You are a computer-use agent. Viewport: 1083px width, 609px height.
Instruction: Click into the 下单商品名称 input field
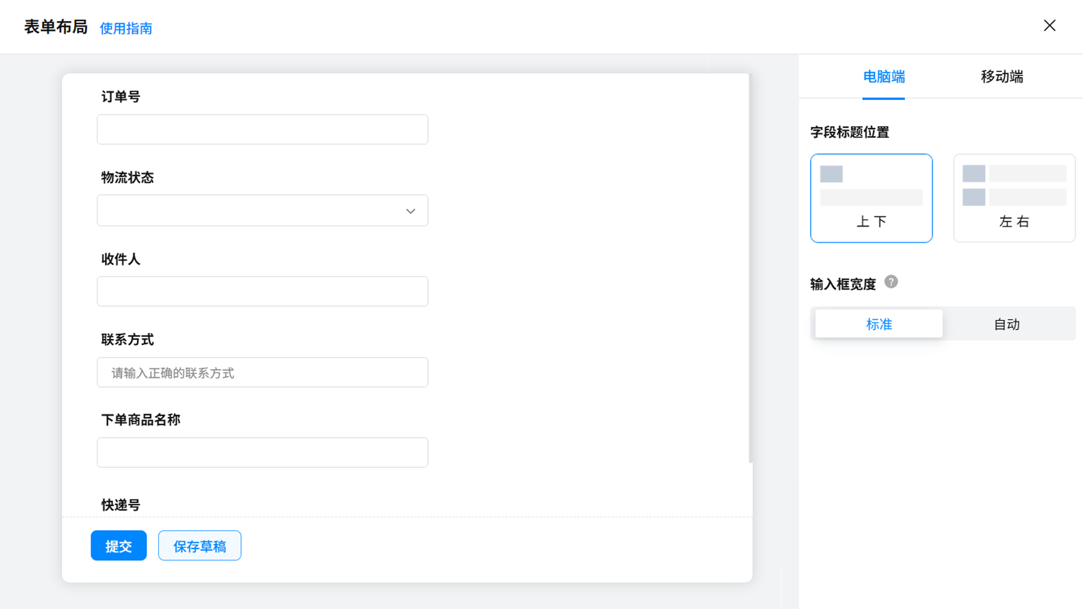pyautogui.click(x=262, y=453)
